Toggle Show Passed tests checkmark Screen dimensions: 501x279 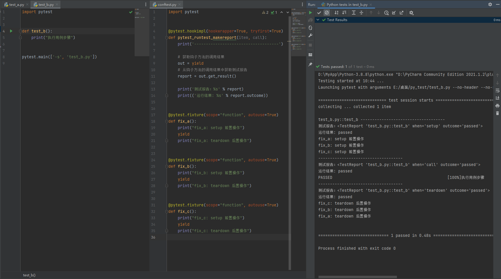click(x=319, y=13)
